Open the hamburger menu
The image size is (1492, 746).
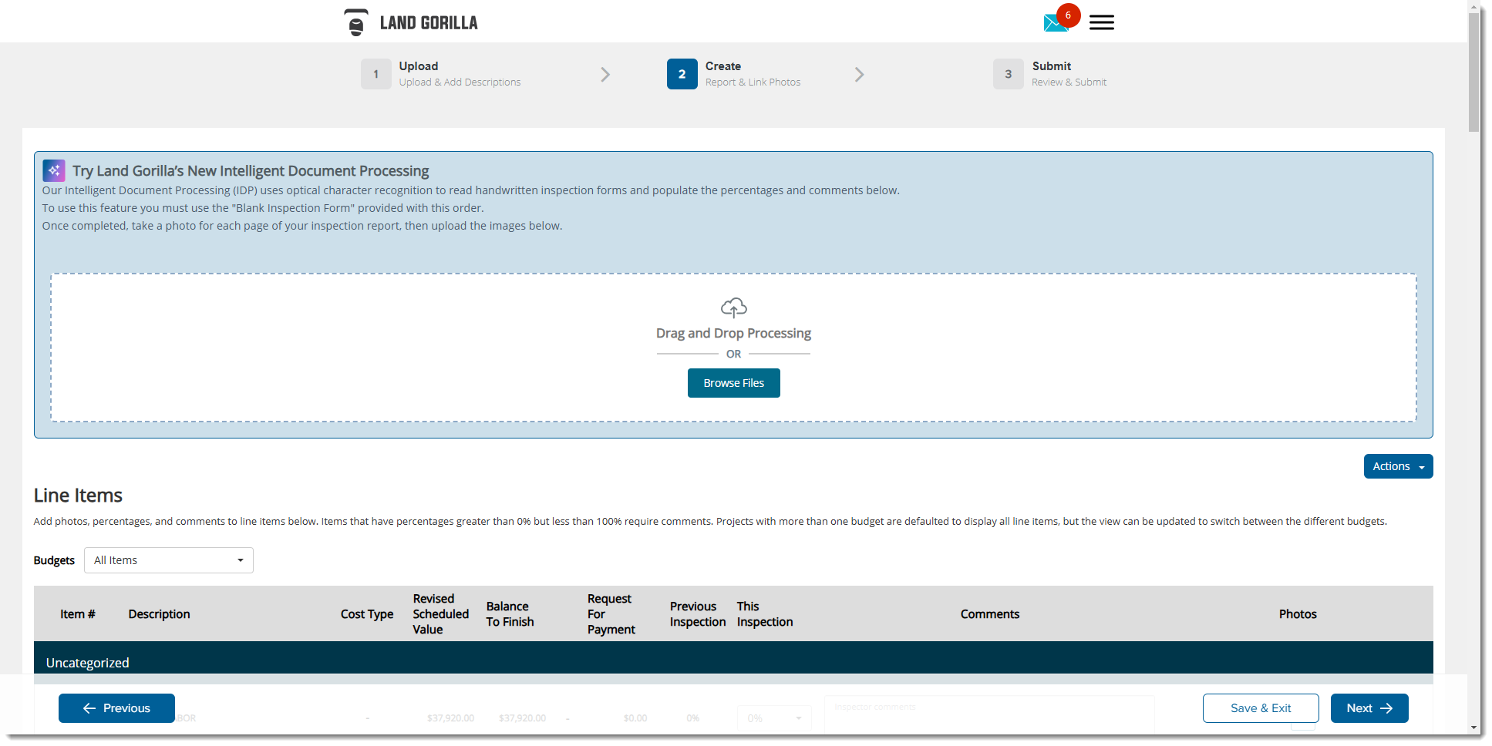click(x=1101, y=22)
